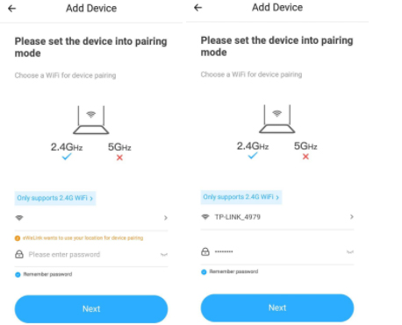Image resolution: width=402 pixels, height=325 pixels.
Task: Open WiFi list from empty network row chevron
Action: [166, 218]
